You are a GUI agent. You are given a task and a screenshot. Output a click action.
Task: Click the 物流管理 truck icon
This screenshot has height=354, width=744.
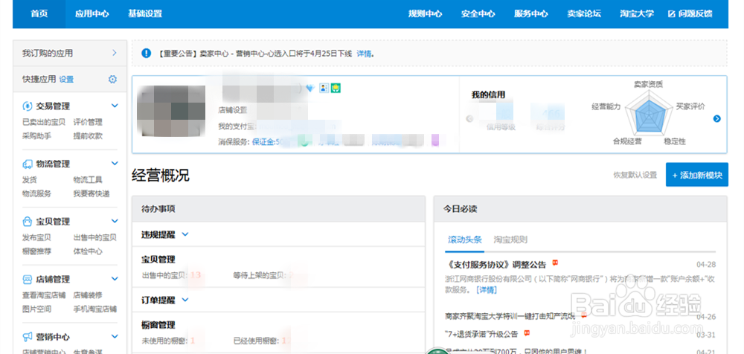(x=27, y=164)
